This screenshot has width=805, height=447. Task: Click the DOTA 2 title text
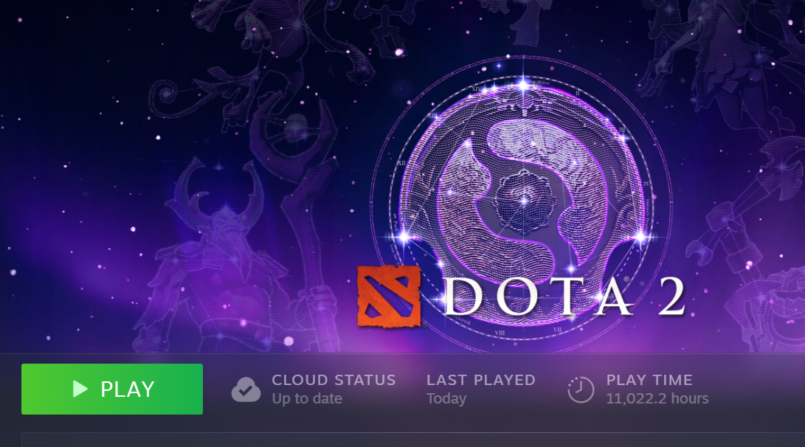[564, 297]
